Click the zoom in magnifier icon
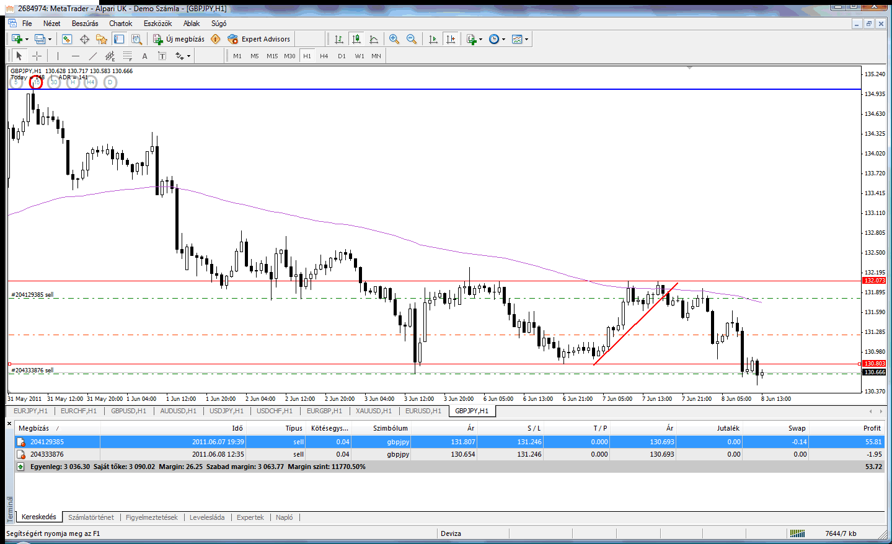The height and width of the screenshot is (544, 892). pyautogui.click(x=394, y=39)
